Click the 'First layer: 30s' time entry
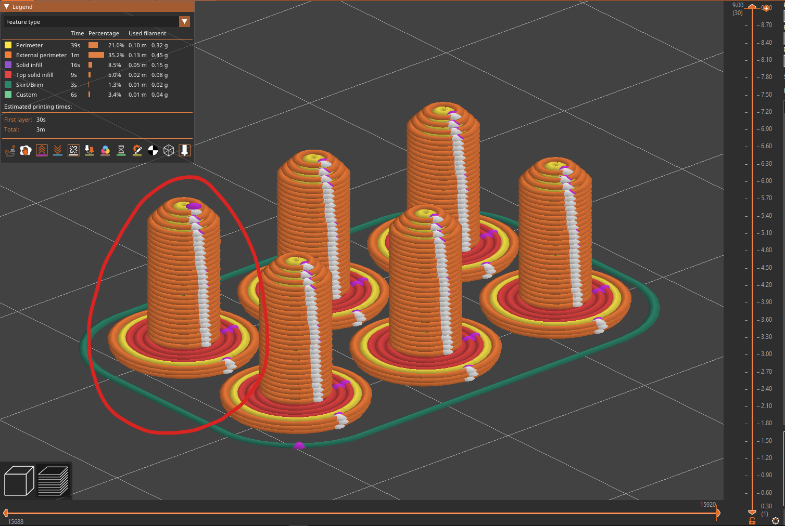Screen dimensions: 785x526 pos(25,120)
